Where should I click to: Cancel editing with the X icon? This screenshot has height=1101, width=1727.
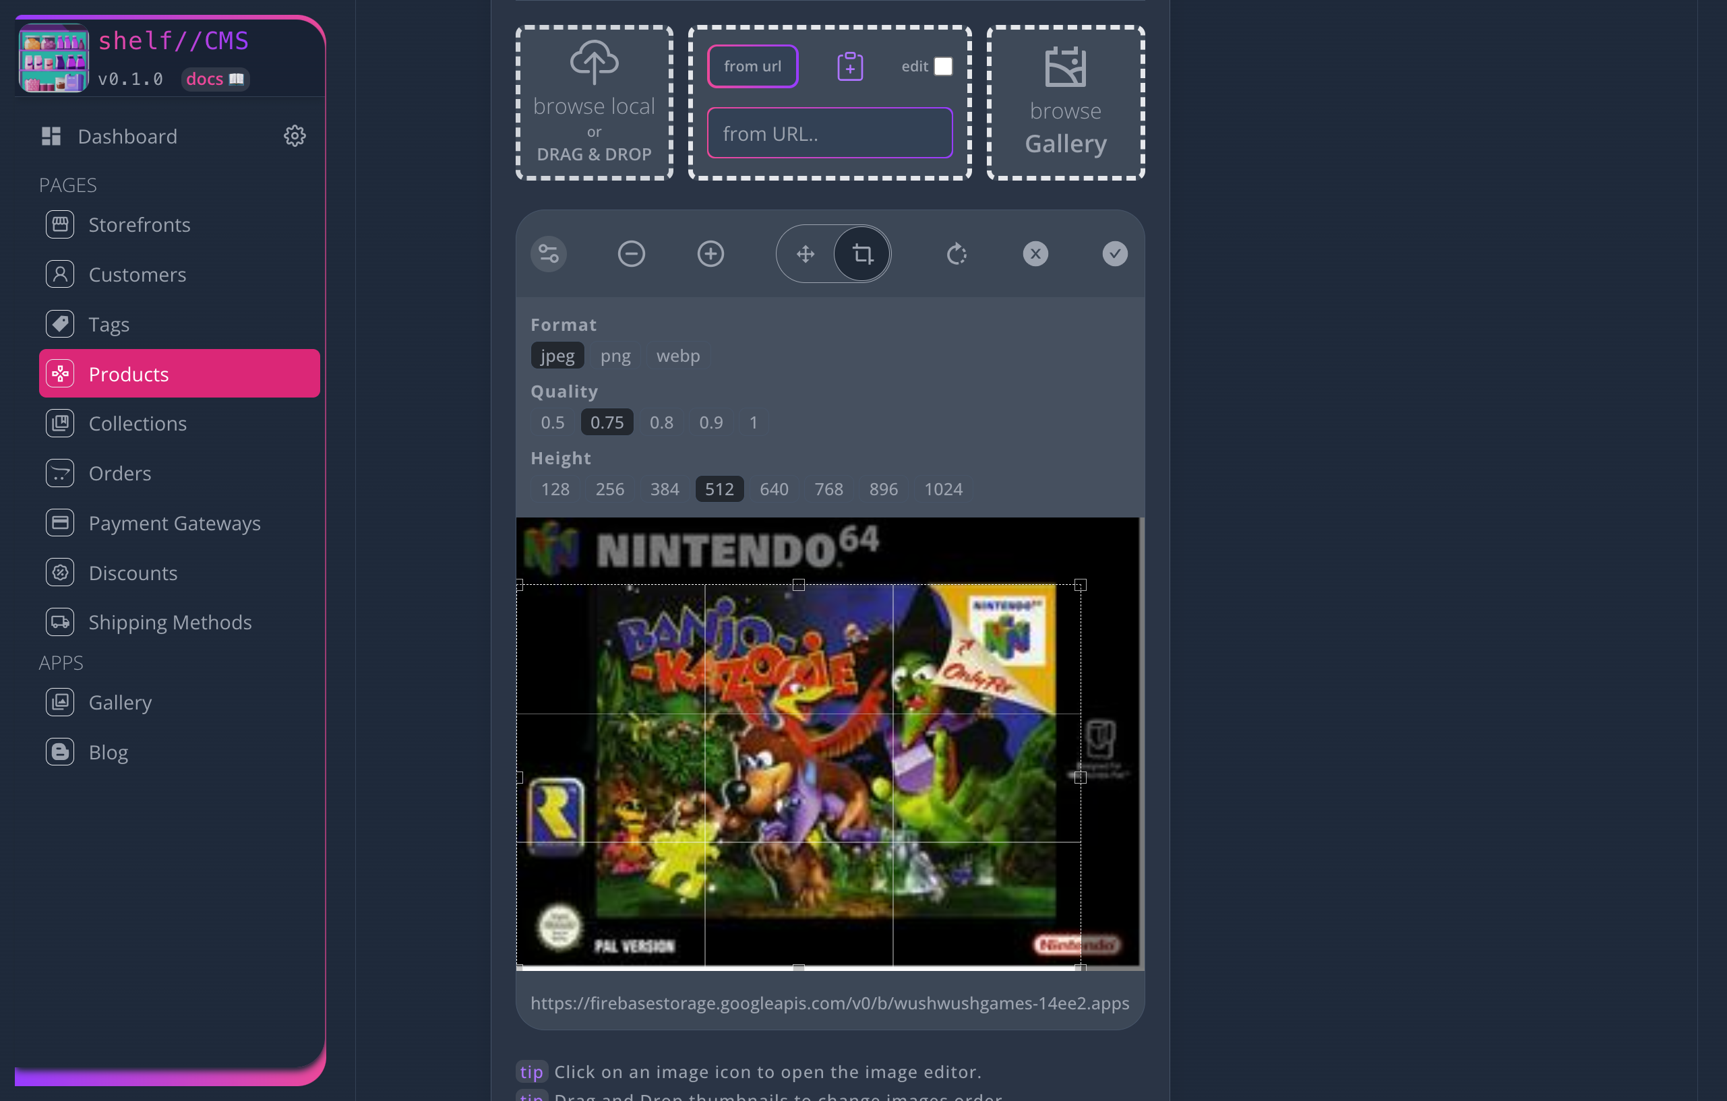tap(1035, 254)
